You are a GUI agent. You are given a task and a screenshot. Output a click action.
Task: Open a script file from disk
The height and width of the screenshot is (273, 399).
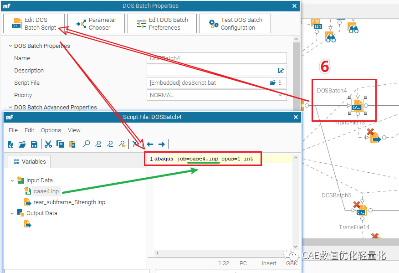[x=22, y=144]
